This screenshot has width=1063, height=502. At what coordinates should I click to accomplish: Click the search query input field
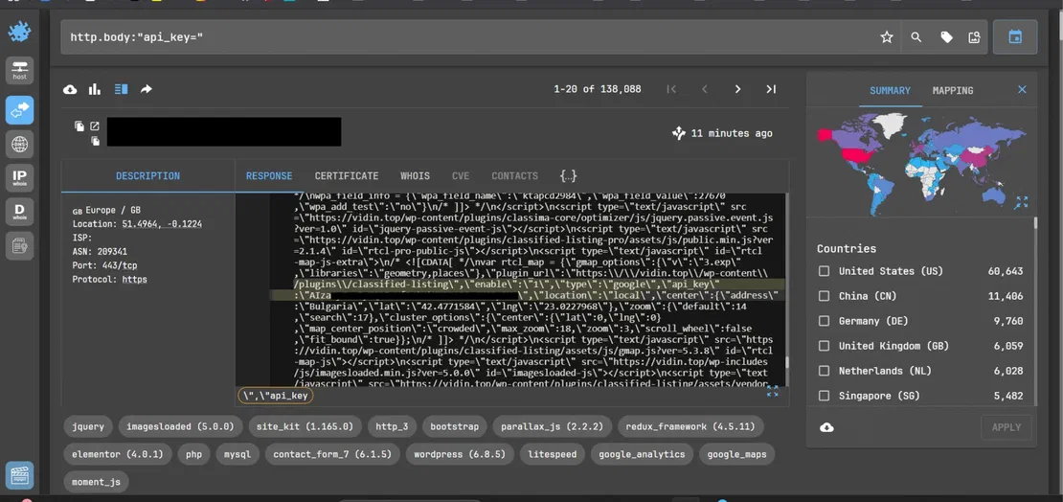(467, 37)
